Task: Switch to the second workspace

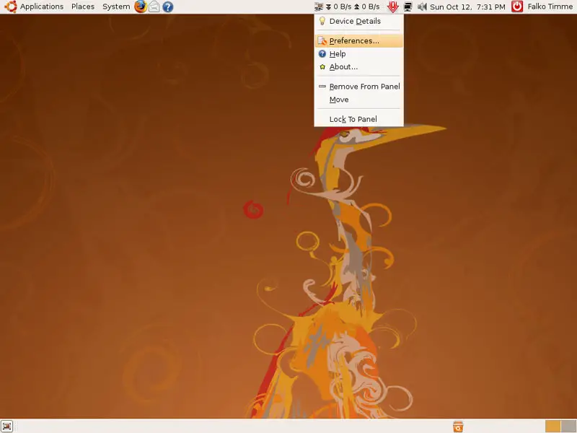Action: (x=568, y=427)
